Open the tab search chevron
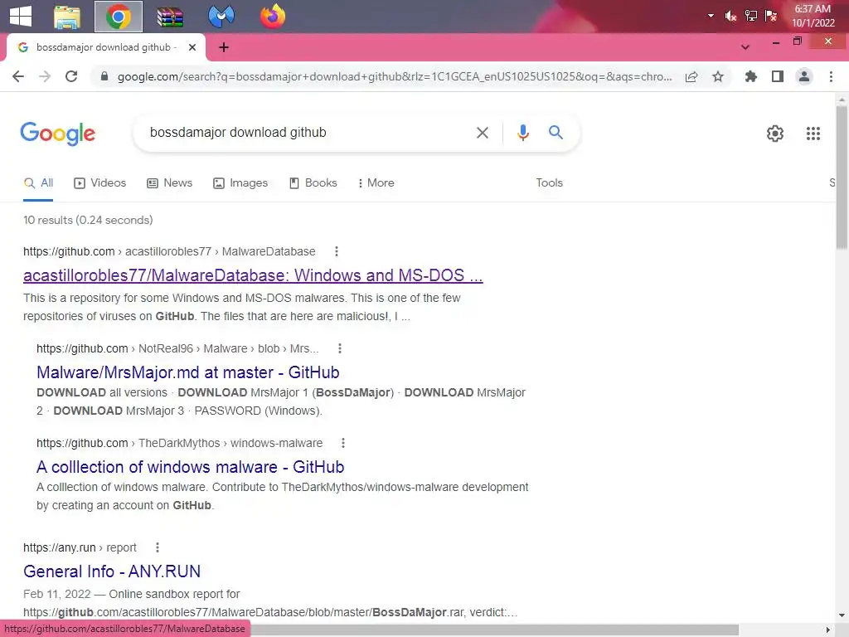This screenshot has height=637, width=849. pos(745,47)
